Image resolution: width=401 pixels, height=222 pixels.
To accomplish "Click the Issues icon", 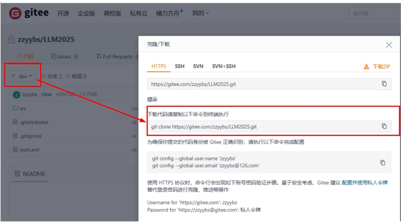I will (53, 56).
